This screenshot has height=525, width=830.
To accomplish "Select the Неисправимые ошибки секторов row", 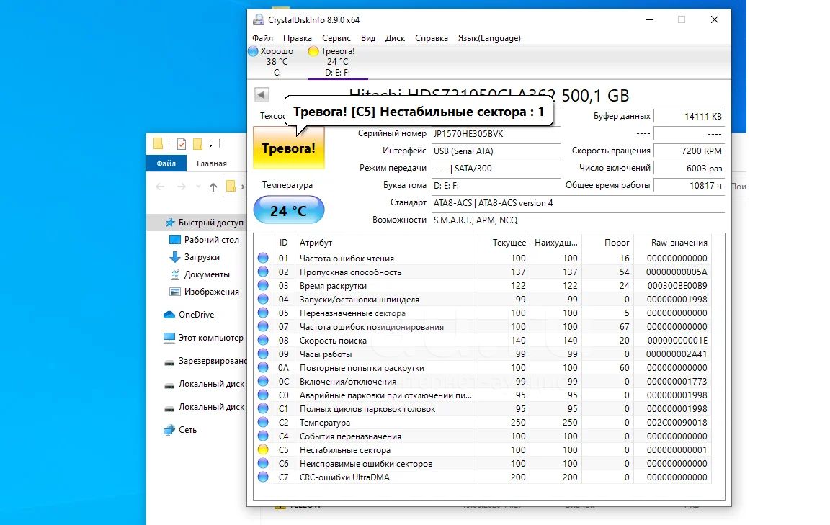I will click(483, 464).
